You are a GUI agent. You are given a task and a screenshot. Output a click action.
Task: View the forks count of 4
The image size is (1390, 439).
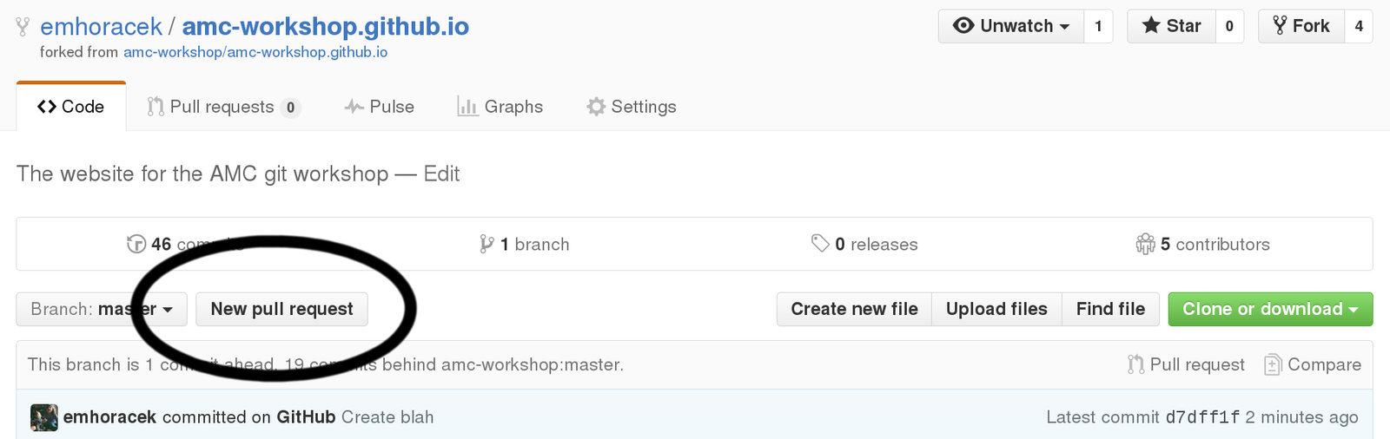[x=1359, y=26]
